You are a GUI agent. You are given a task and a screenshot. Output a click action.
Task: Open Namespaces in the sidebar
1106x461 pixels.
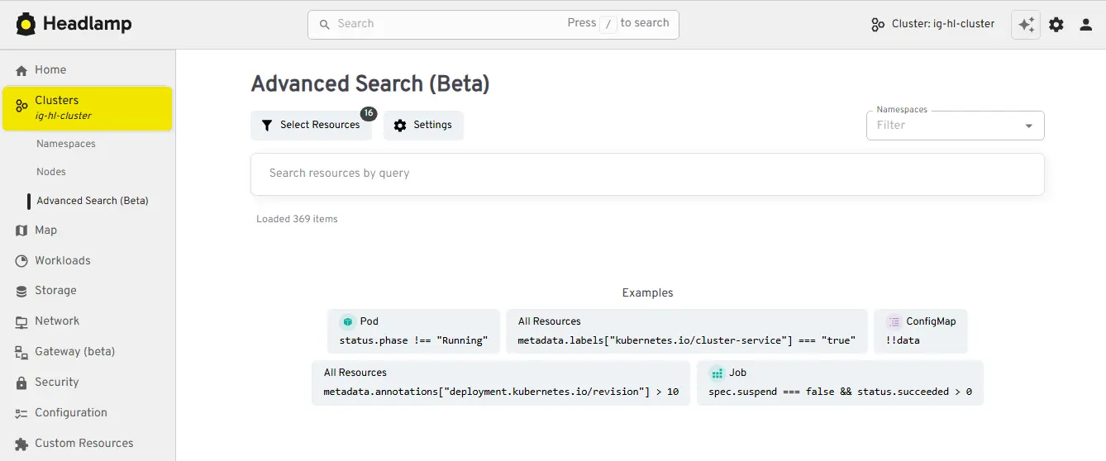tap(66, 144)
